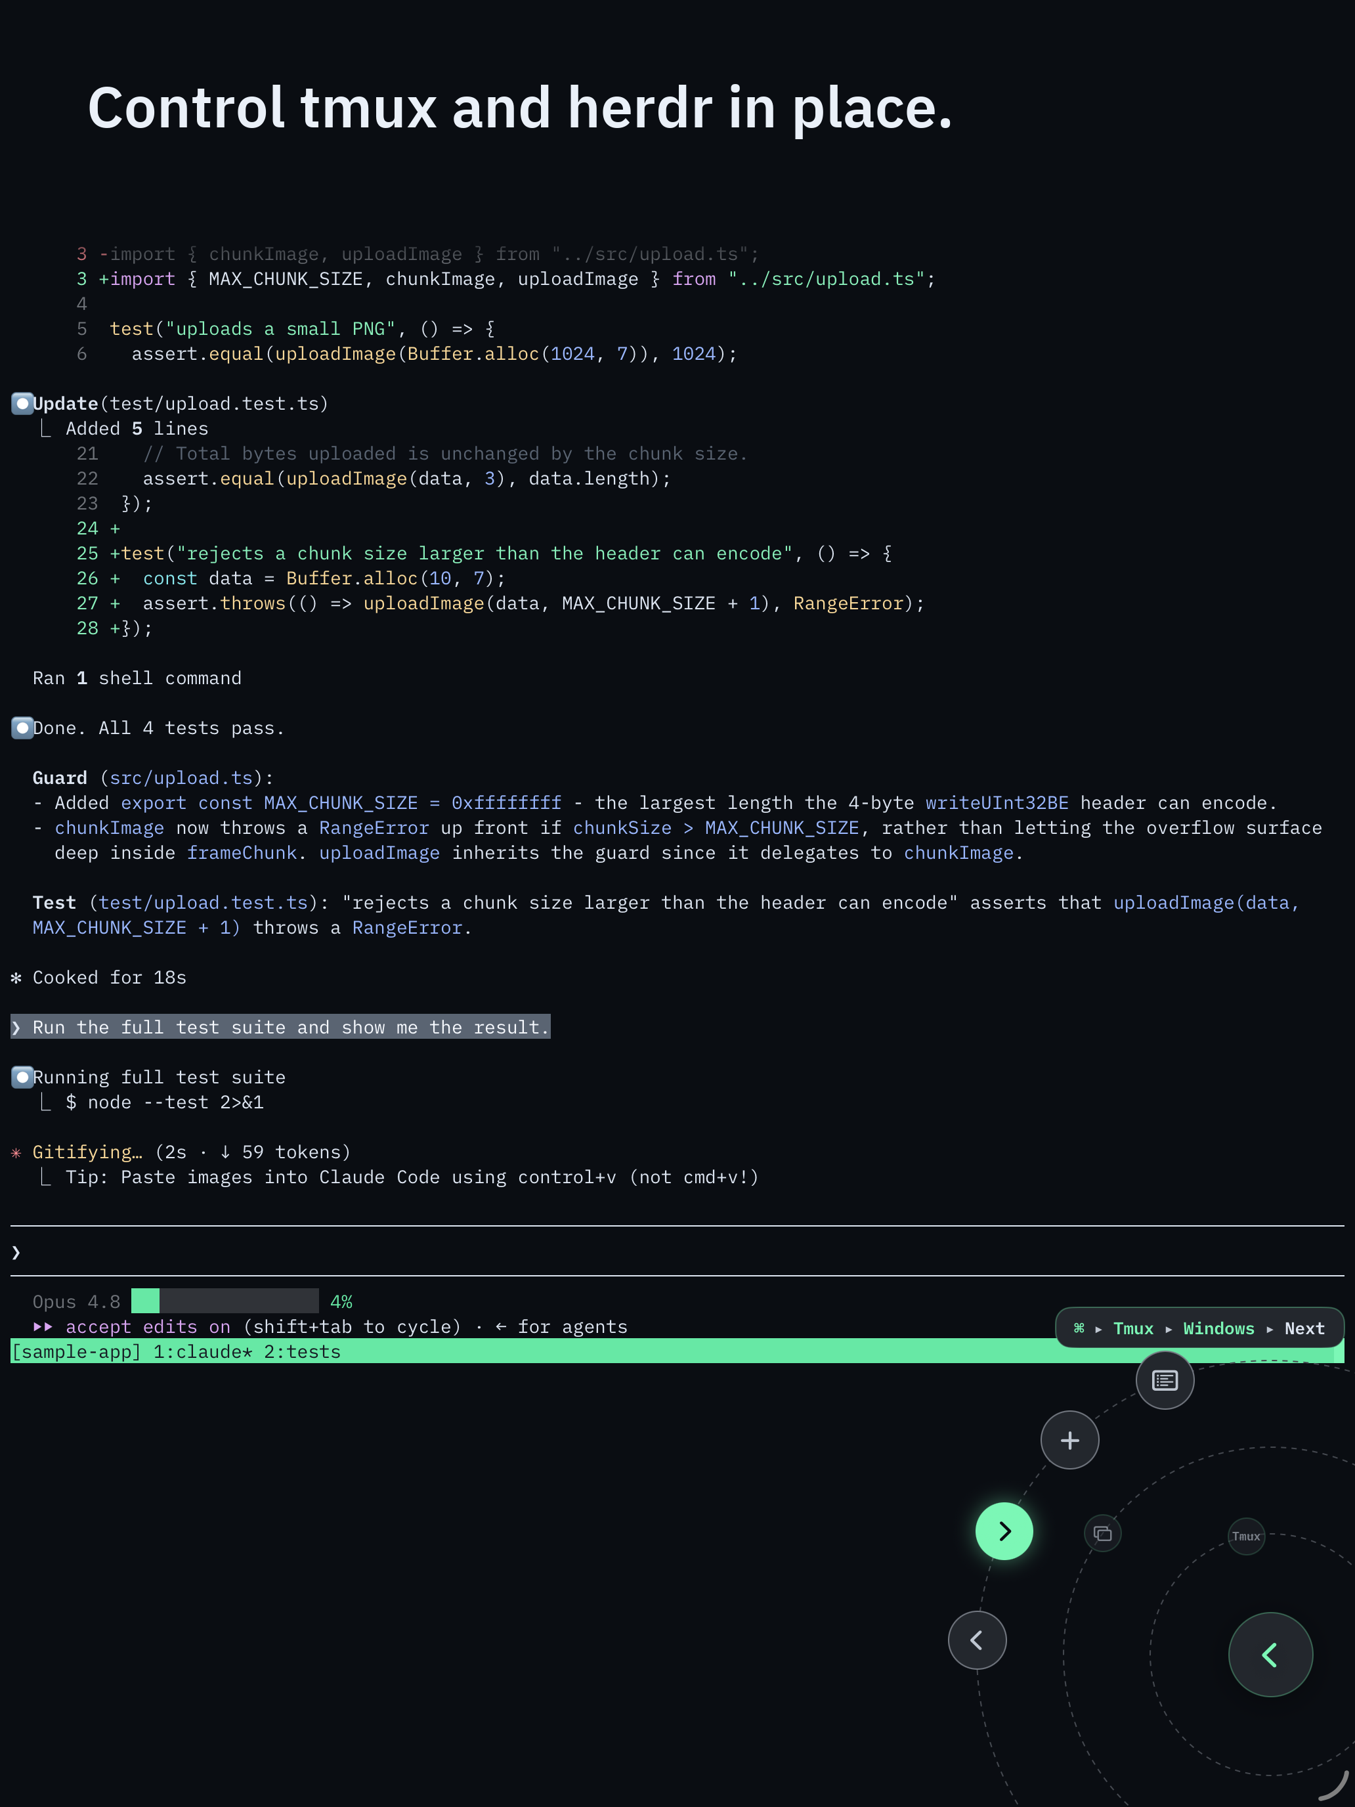
Task: Click Next in the breadcrumb pill
Action: [x=1304, y=1328]
